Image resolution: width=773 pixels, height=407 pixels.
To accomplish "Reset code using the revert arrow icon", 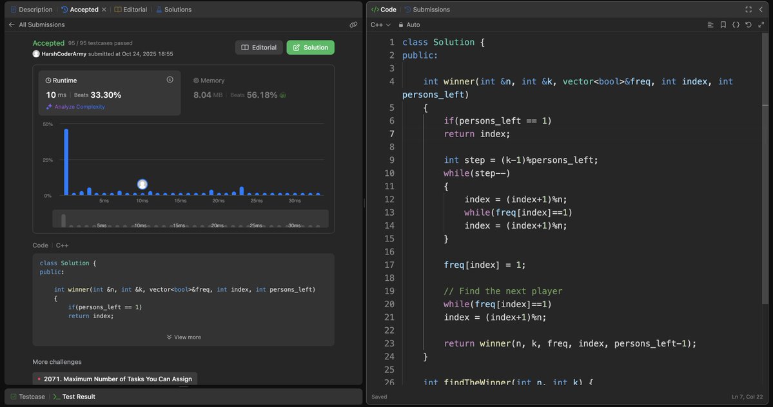I will (x=748, y=24).
